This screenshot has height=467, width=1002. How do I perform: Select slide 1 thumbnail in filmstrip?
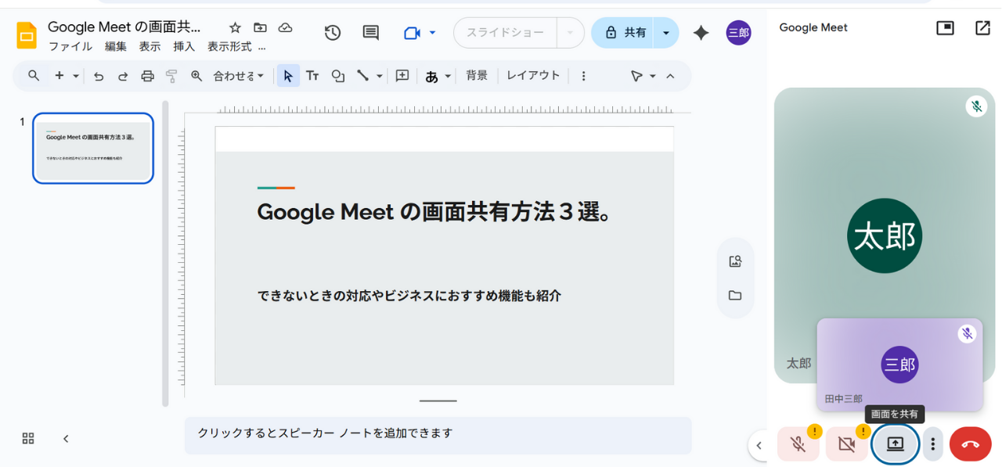(x=93, y=149)
